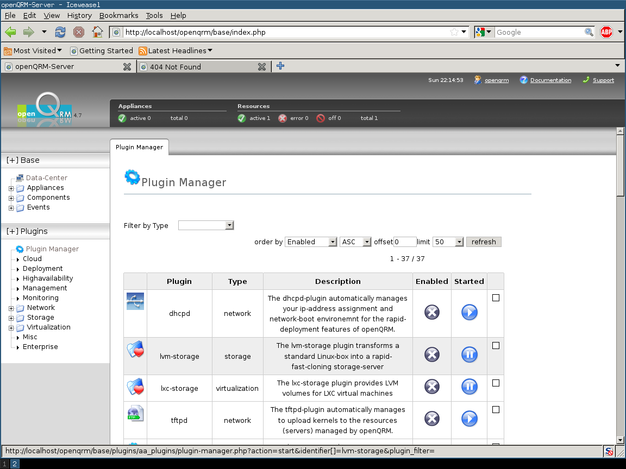Open the search engine selector dropdown
626x469 pixels.
(484, 32)
